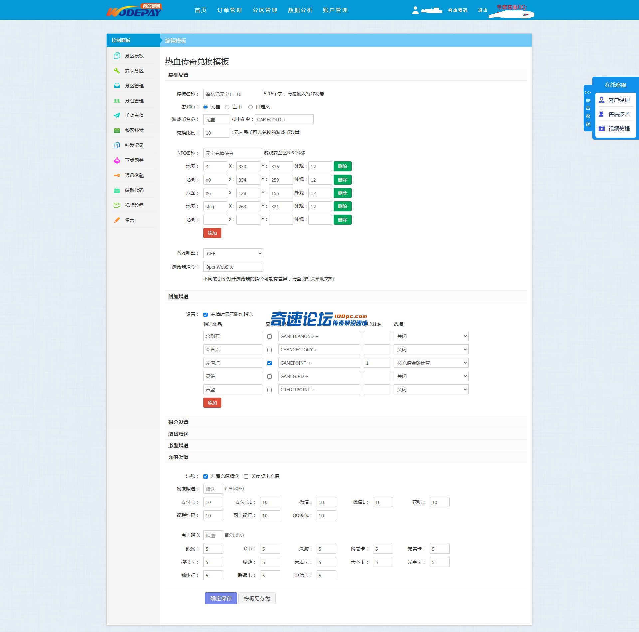
Task: Toggle the 开启充值赠送 checkbox
Action: tap(205, 476)
